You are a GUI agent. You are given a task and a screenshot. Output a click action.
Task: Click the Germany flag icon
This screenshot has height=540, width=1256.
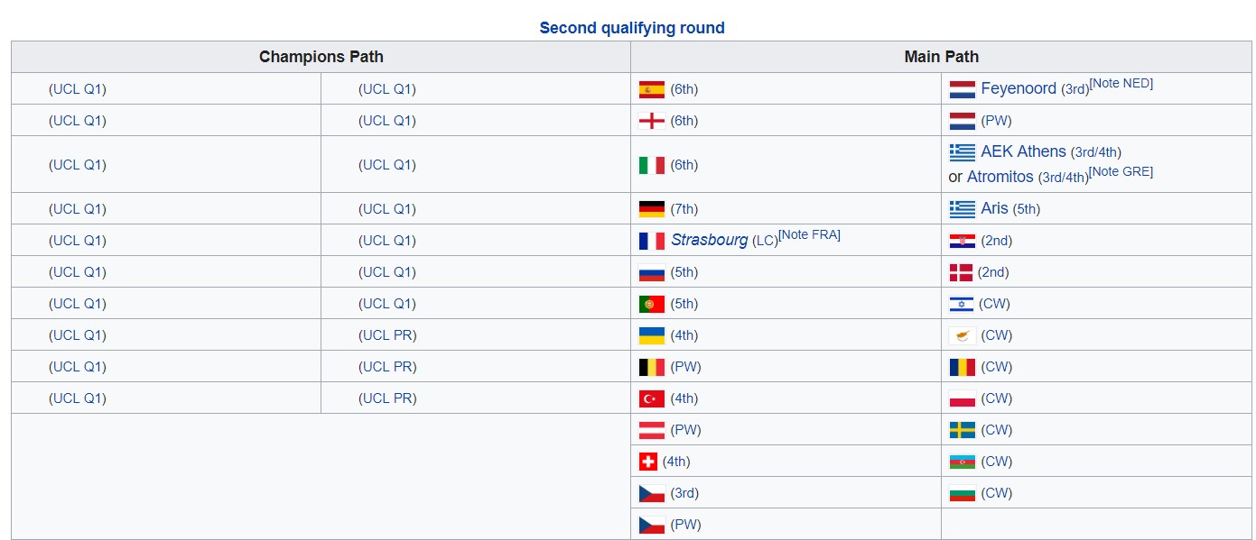tap(651, 209)
